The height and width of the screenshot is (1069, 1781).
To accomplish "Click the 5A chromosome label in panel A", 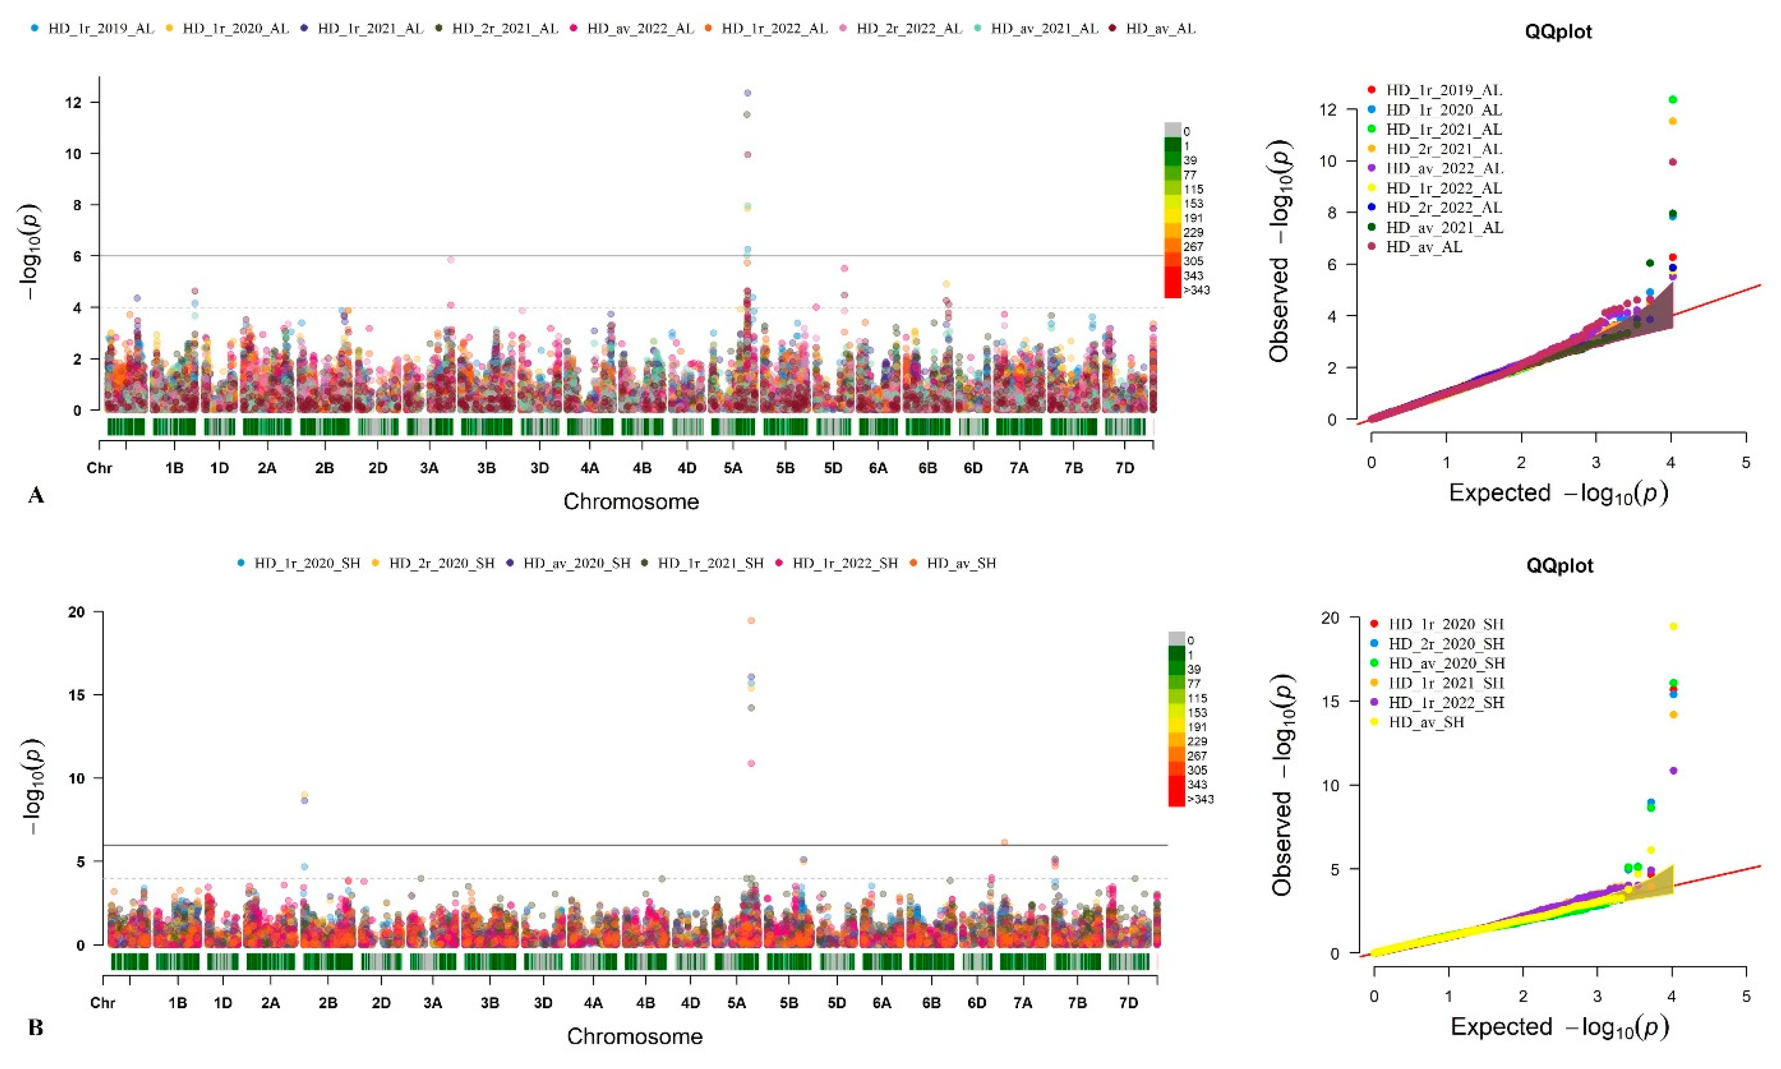I will coord(732,468).
